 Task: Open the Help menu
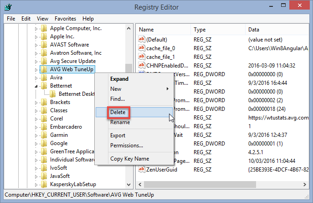point(88,19)
